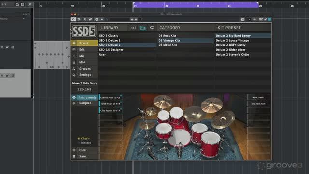Toggle plugin bypass button
The height and width of the screenshot is (174, 309).
(x=79, y=19)
